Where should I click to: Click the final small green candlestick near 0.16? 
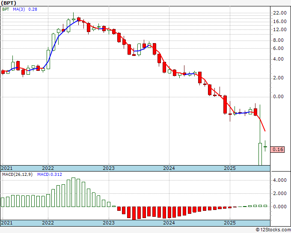(265, 146)
